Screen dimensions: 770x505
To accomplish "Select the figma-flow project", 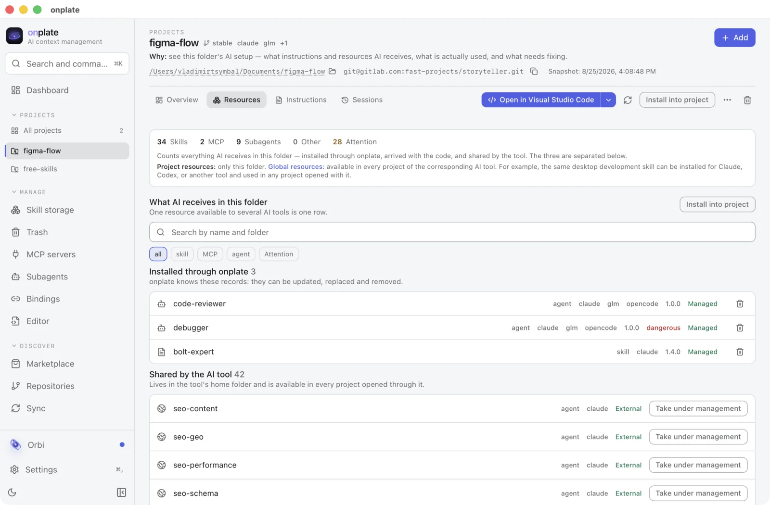I will (x=67, y=151).
